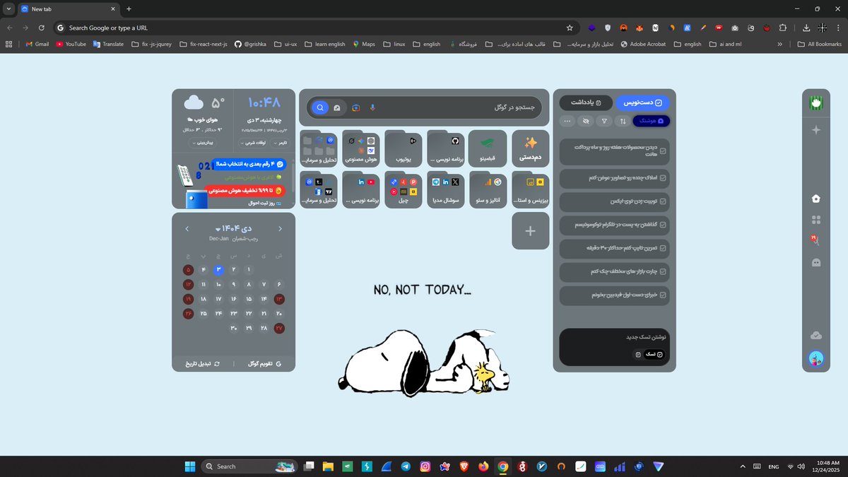Open the ghost icon in the right sidebar

(816, 262)
